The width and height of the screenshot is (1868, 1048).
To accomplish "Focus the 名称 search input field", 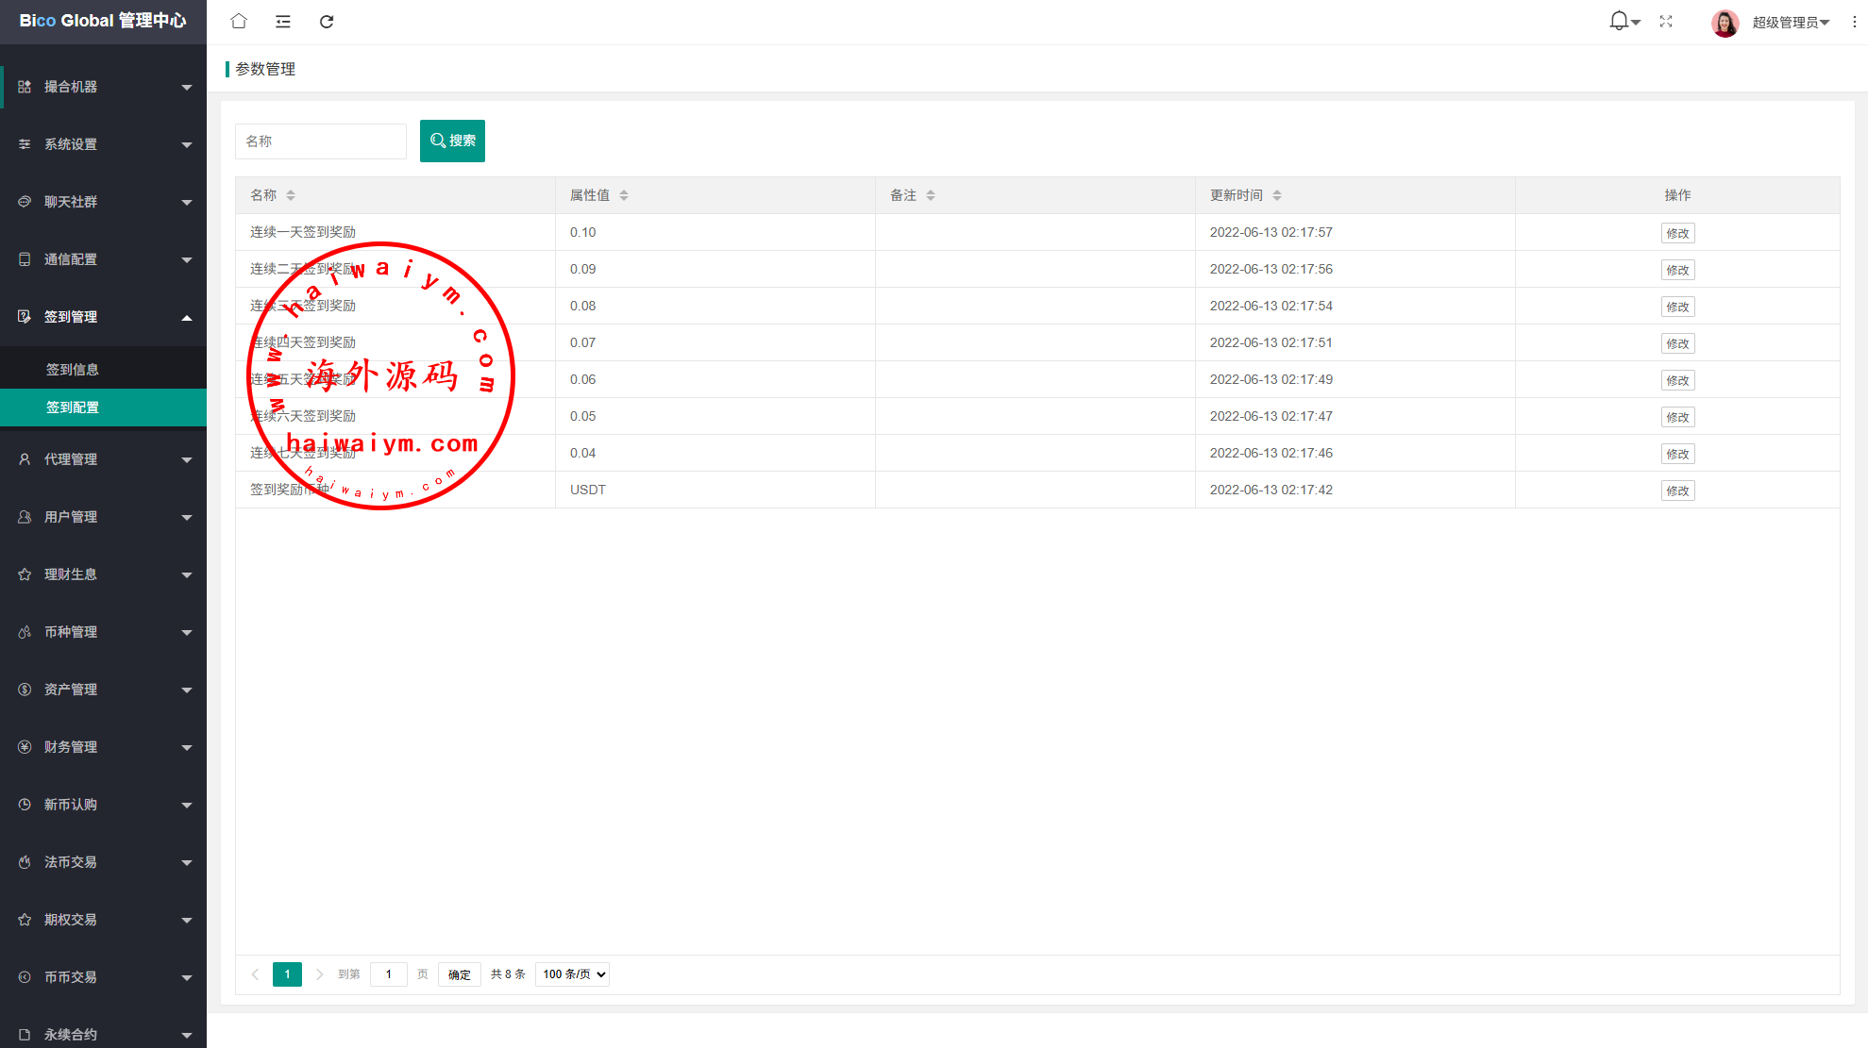I will (320, 141).
